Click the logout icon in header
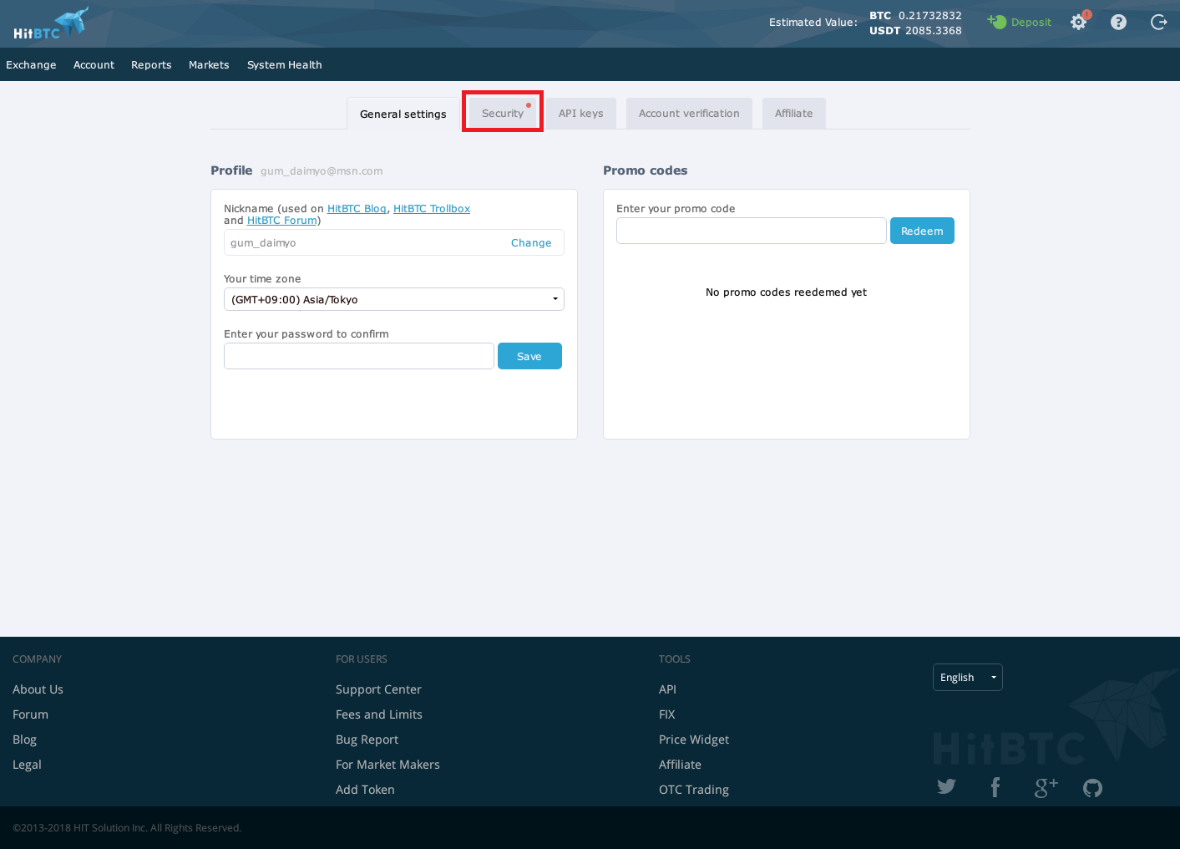The width and height of the screenshot is (1180, 849). [1158, 23]
